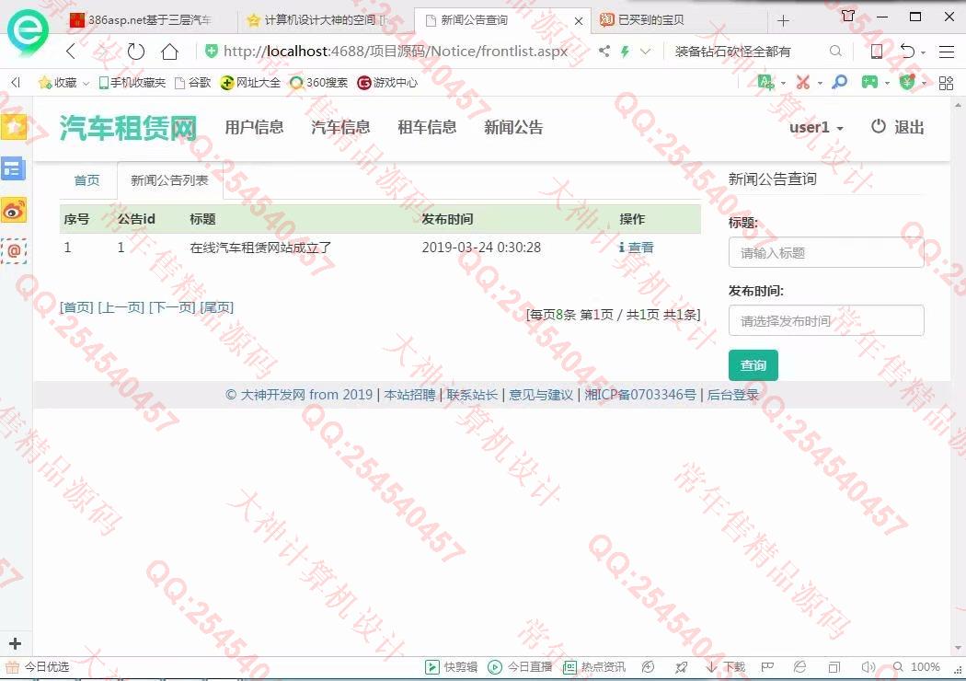Click the mobile device icon in the toolbar
The width and height of the screenshot is (966, 681).
876,52
